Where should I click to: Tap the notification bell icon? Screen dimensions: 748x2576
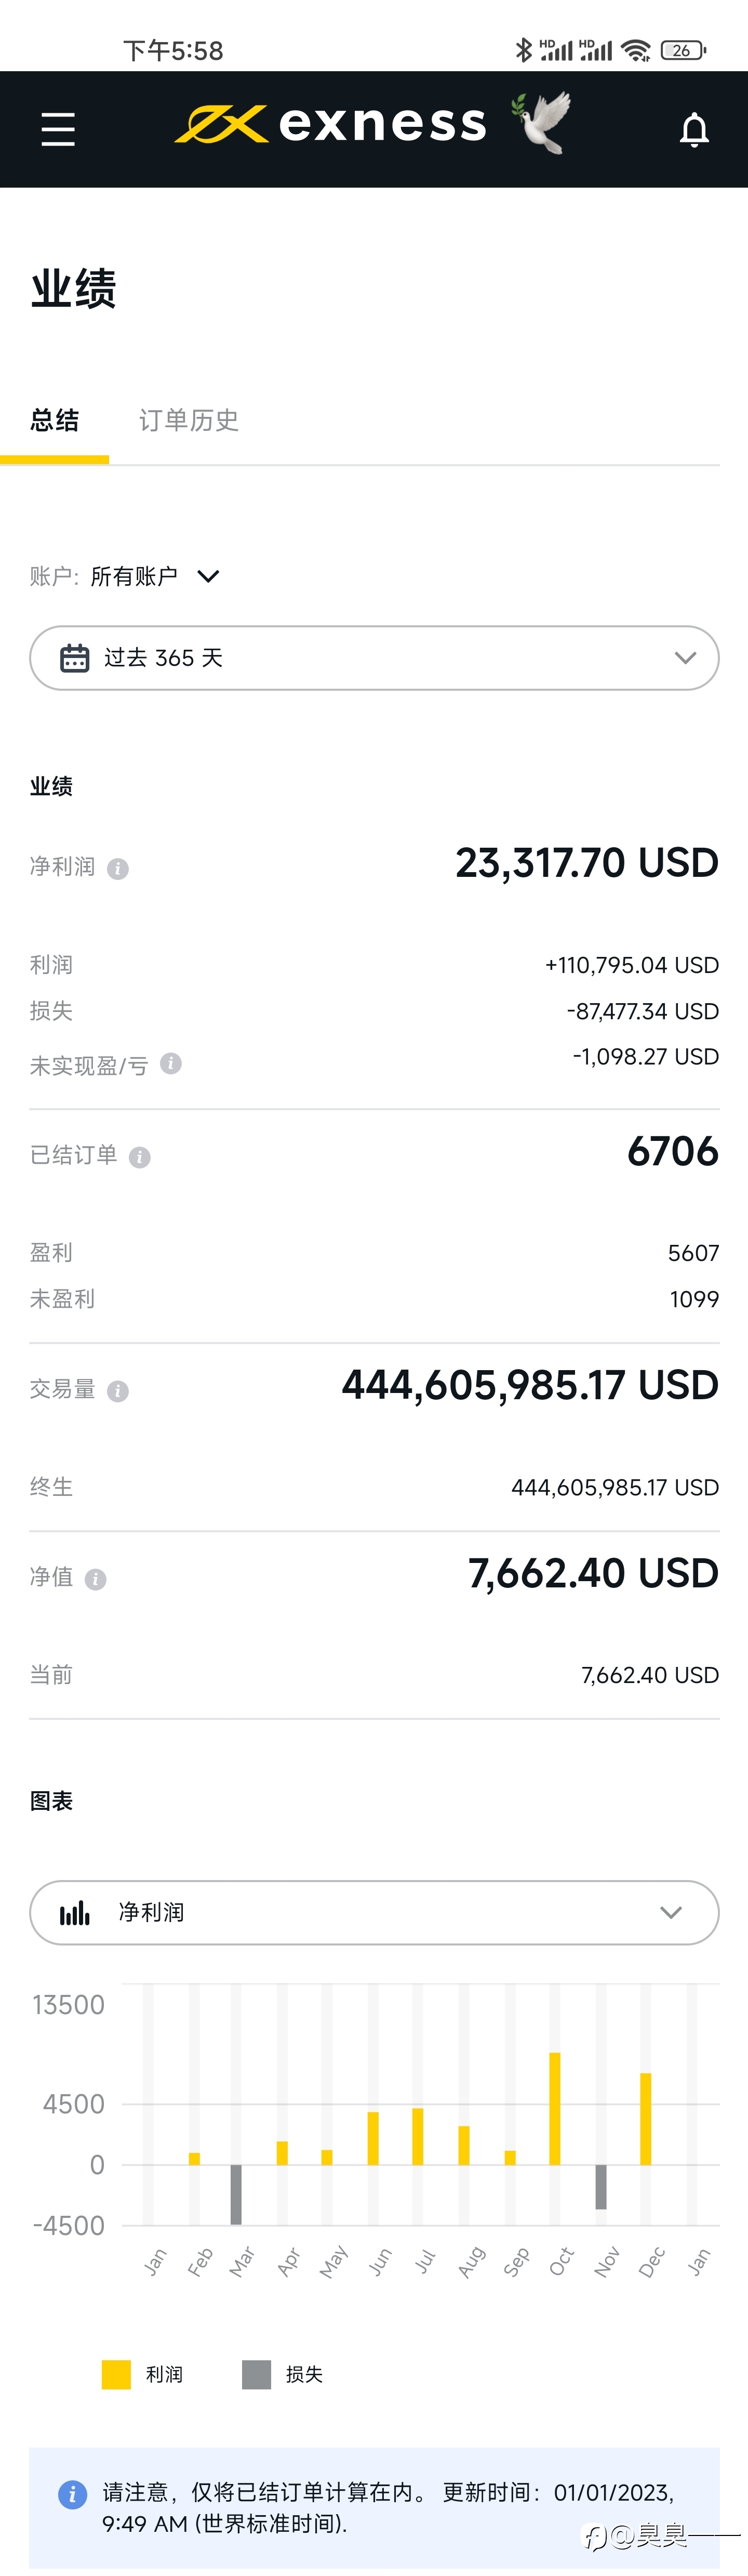694,130
